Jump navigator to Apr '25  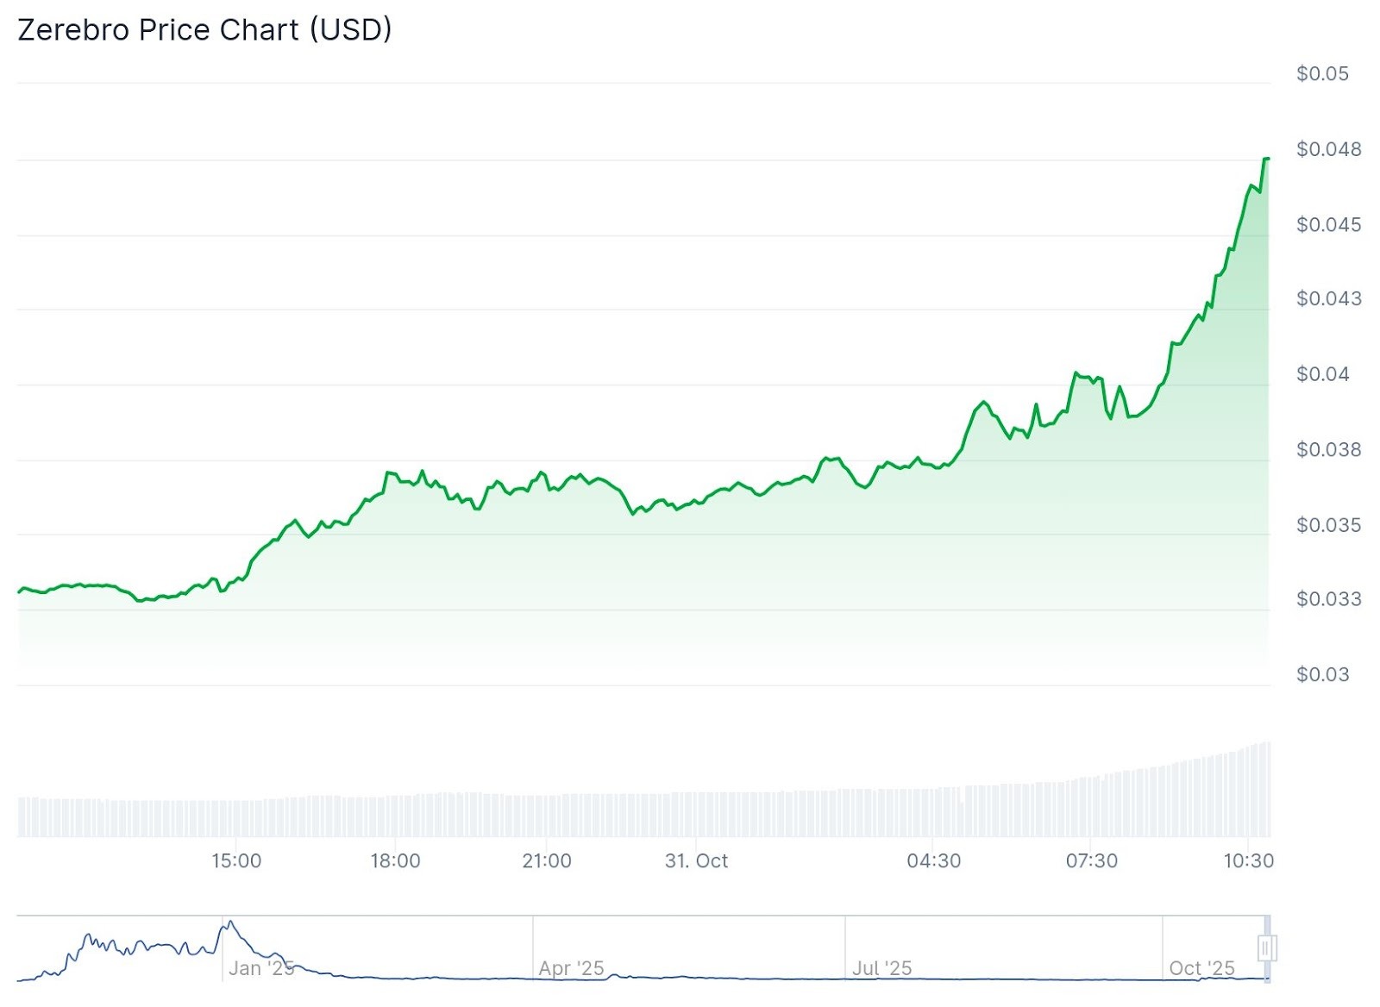571,968
